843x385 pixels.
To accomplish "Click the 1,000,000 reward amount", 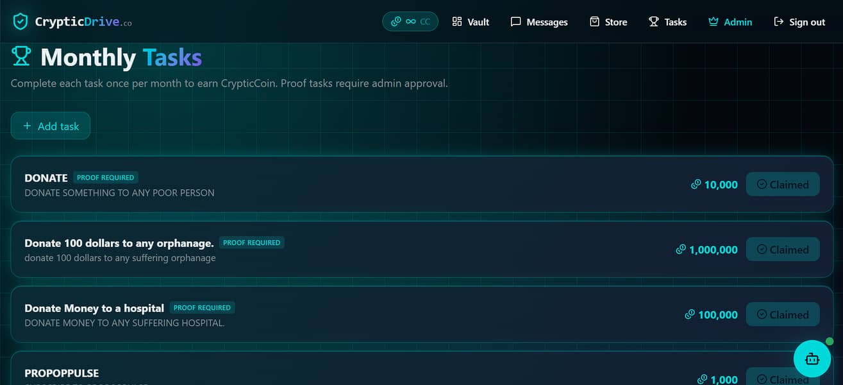I will point(714,250).
